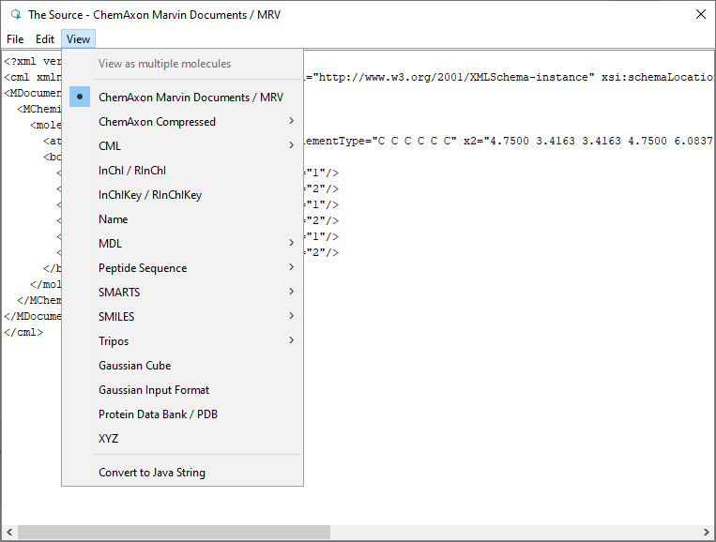This screenshot has height=542, width=716.
Task: Choose Gaussian Input Format
Action: coord(154,390)
